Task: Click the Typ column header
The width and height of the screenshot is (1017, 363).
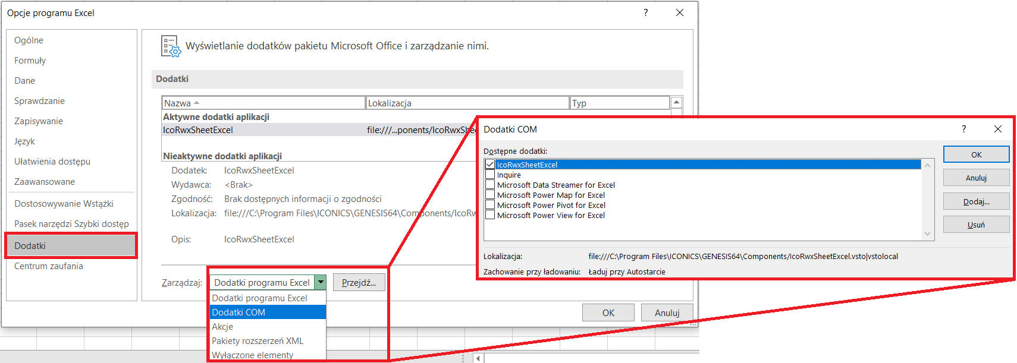Action: (620, 103)
